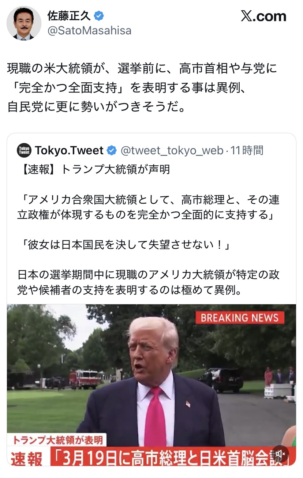Select main tweet text about 完全かつ全面支持
Viewport: 303px width, 478px height.
pos(142,88)
